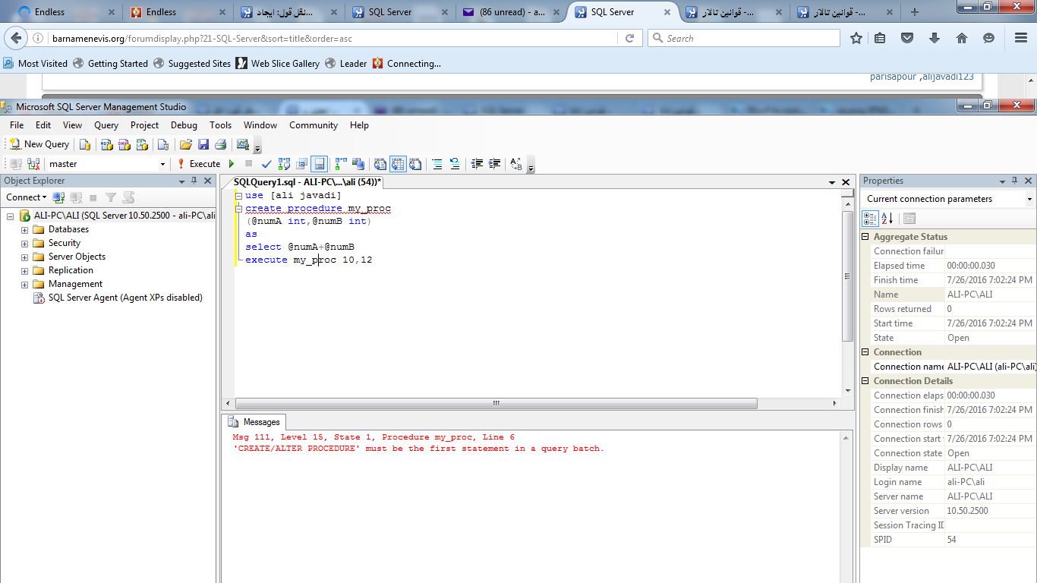The image size is (1037, 583).
Task: Click Display Estimated Execution Plan icon
Action: [285, 164]
